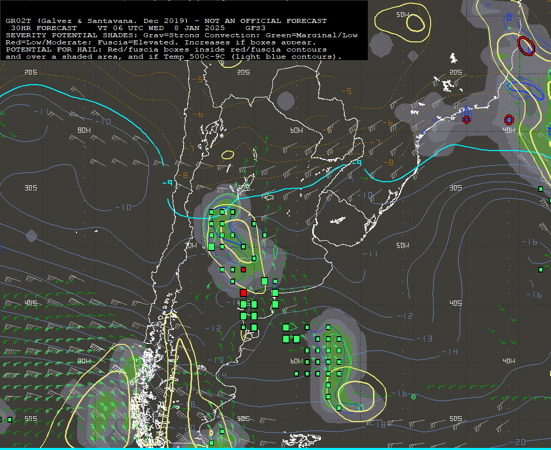Click the 60W label beside the green boxes

click(x=296, y=361)
